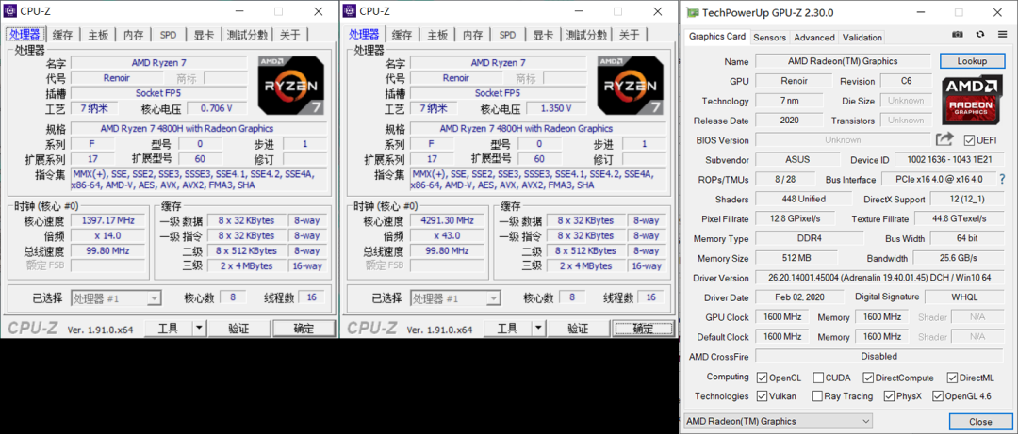Switch to 測試分數 tab in right CPU-Z
1018x434 pixels.
(585, 35)
